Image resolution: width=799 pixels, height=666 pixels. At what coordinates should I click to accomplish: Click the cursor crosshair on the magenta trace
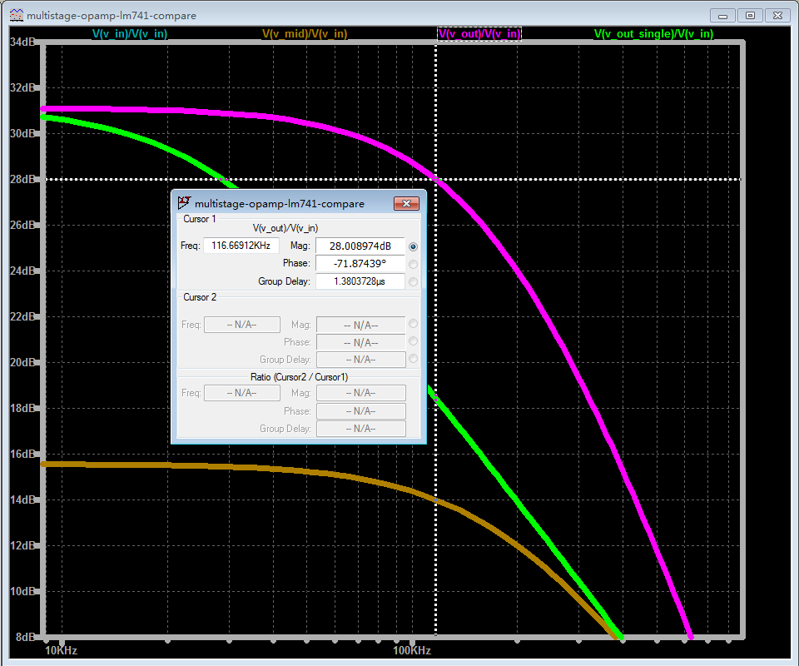point(436,179)
